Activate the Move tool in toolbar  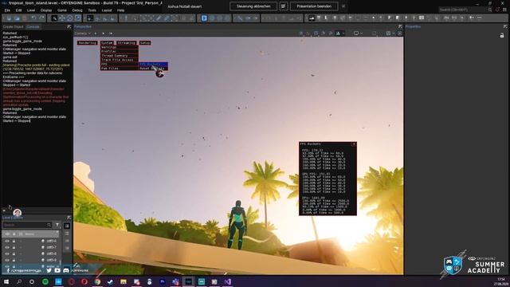pyautogui.click(x=62, y=18)
